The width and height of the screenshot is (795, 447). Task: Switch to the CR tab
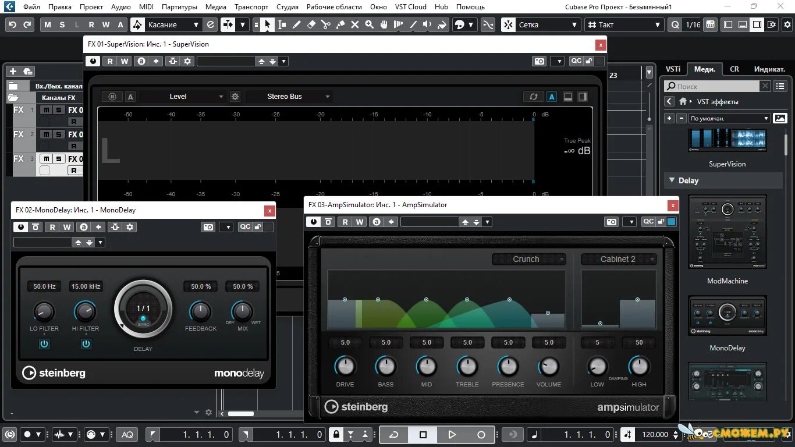pyautogui.click(x=734, y=69)
